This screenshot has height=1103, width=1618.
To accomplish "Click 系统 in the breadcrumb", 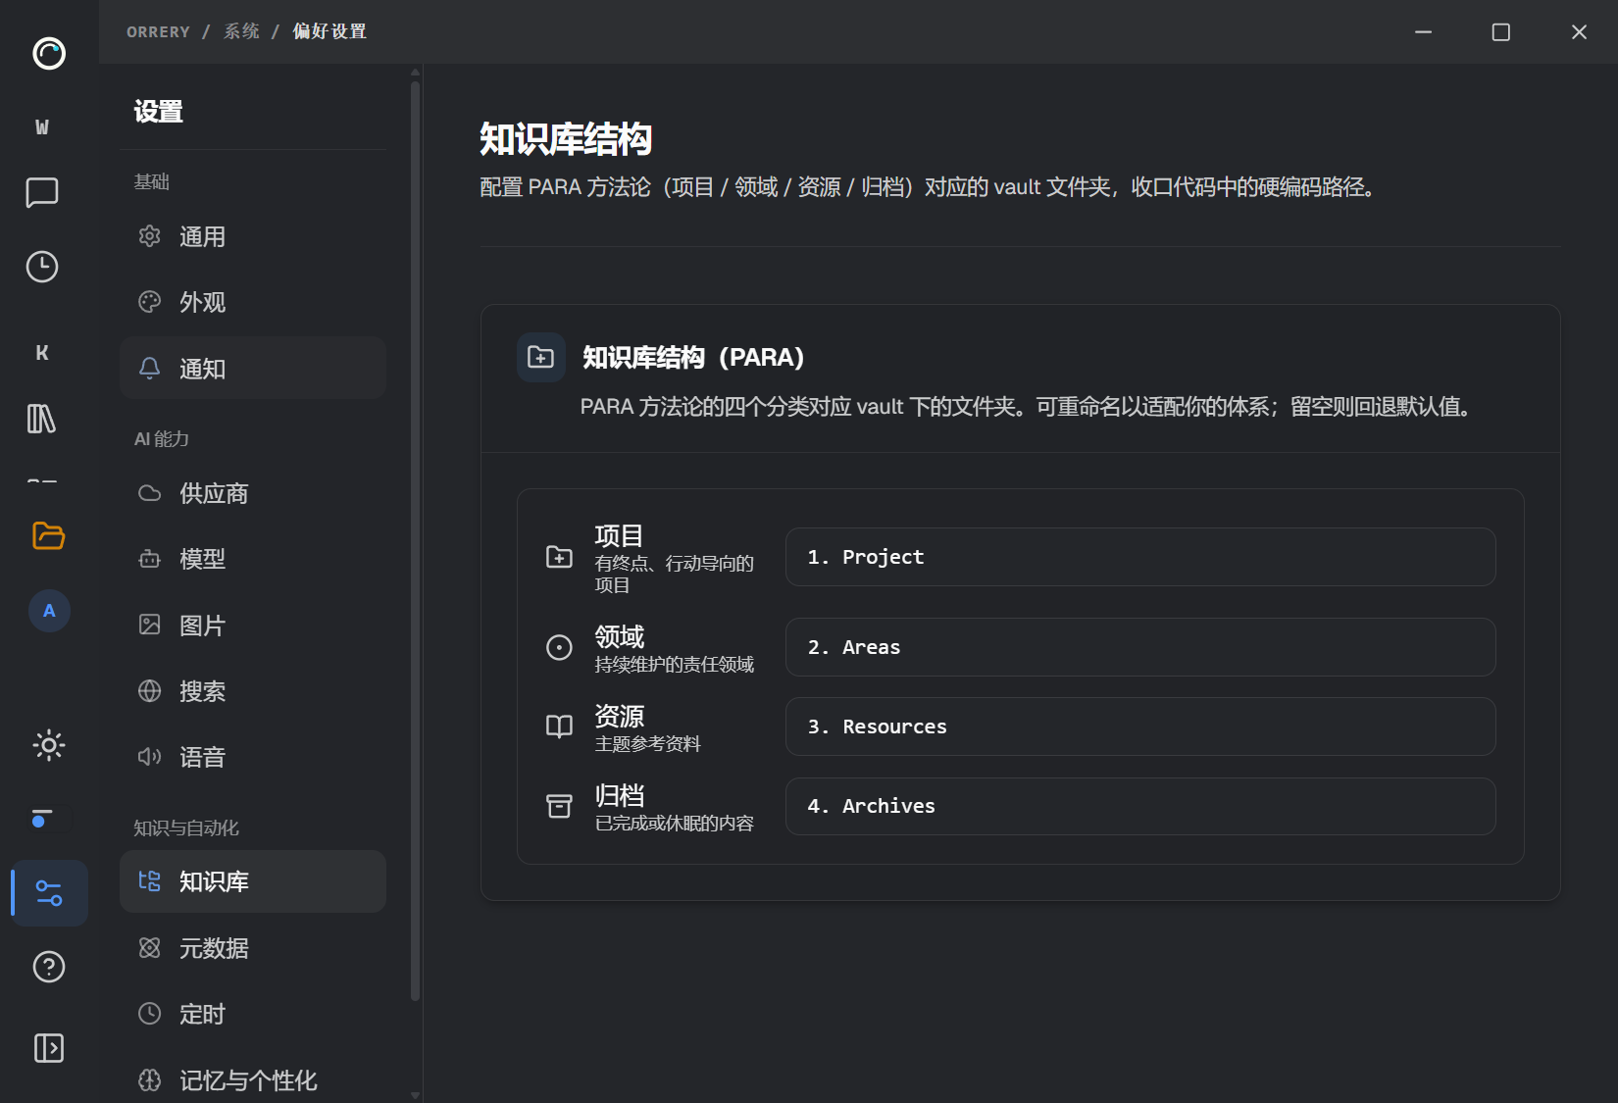I will (241, 31).
